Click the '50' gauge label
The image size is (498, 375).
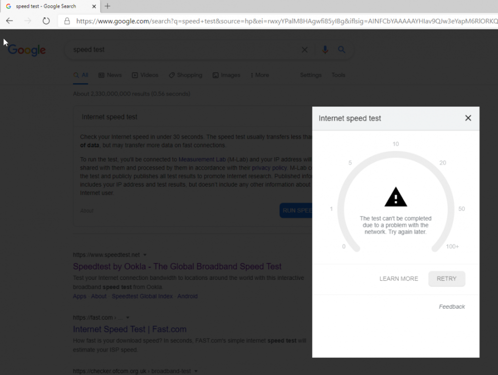(x=462, y=209)
